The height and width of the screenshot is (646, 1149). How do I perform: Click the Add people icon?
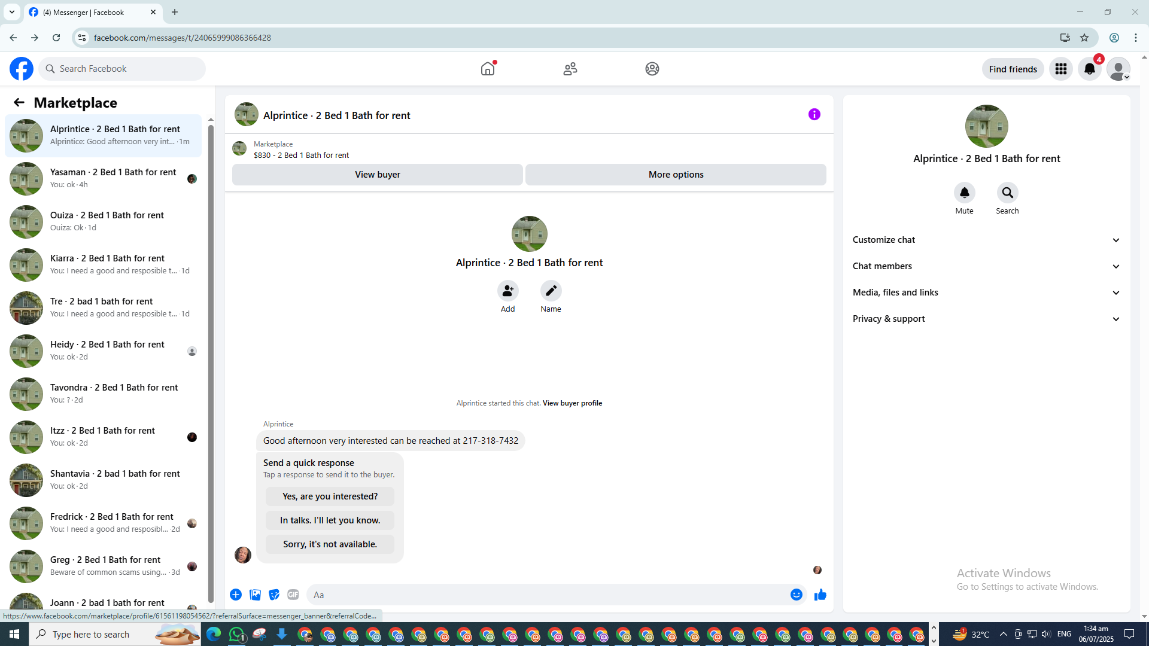click(x=507, y=291)
